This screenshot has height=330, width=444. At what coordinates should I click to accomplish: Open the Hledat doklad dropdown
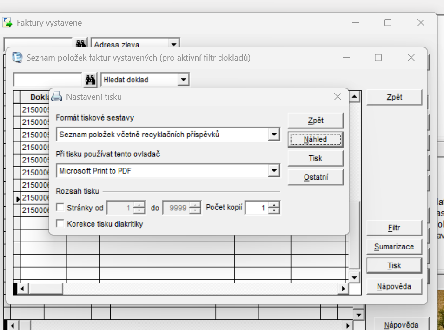(184, 80)
